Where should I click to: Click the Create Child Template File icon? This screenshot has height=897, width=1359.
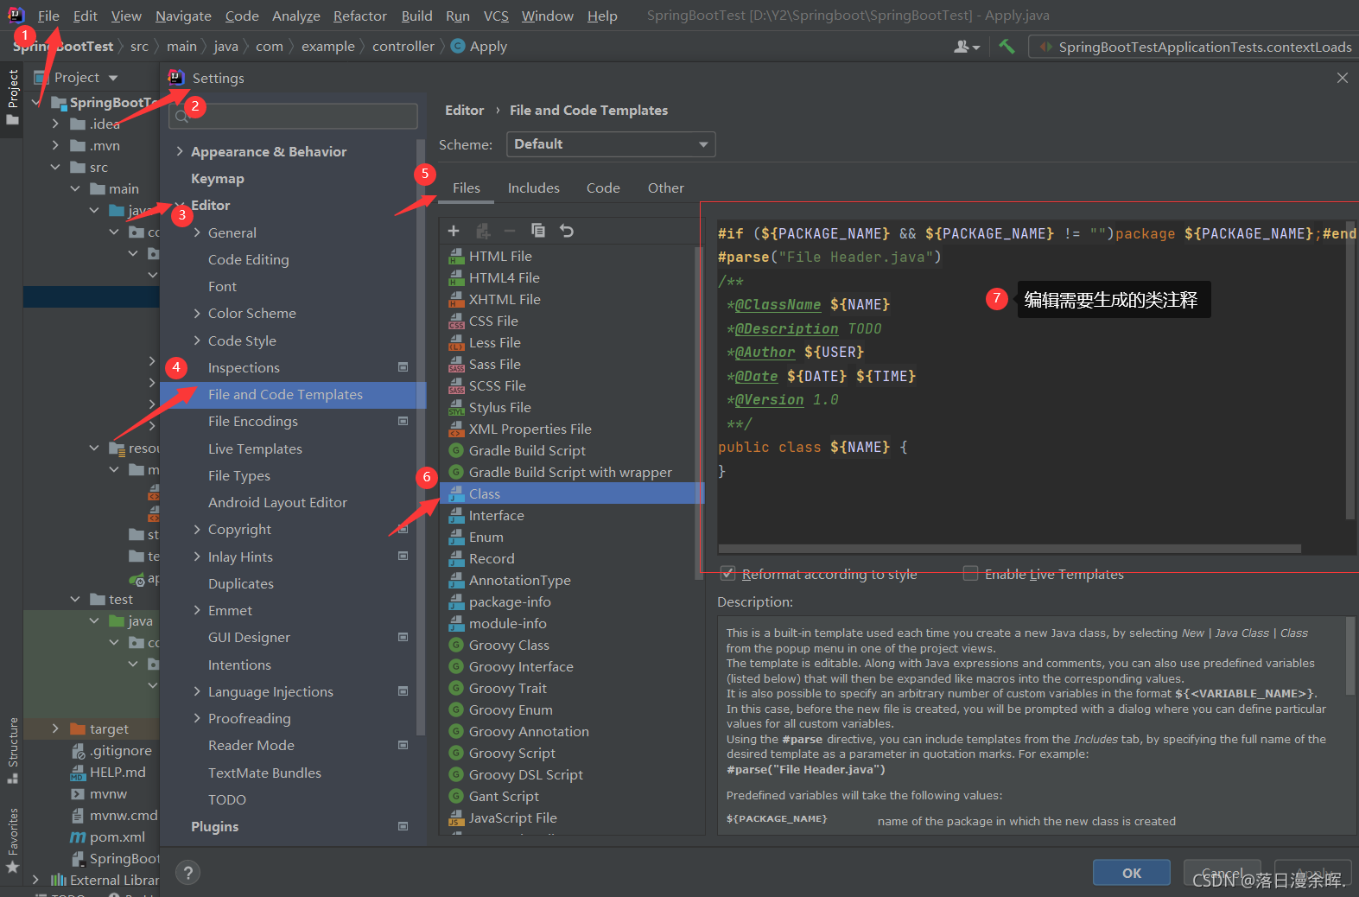tap(483, 231)
